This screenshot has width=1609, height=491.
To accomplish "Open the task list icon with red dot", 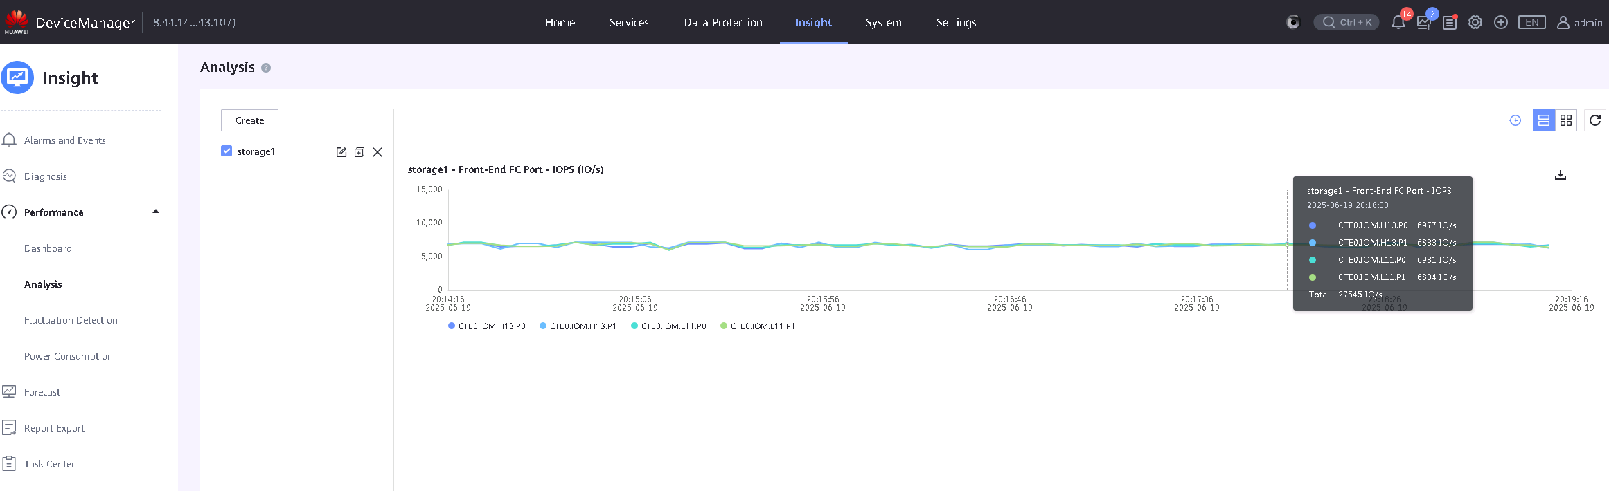I will (x=1449, y=22).
